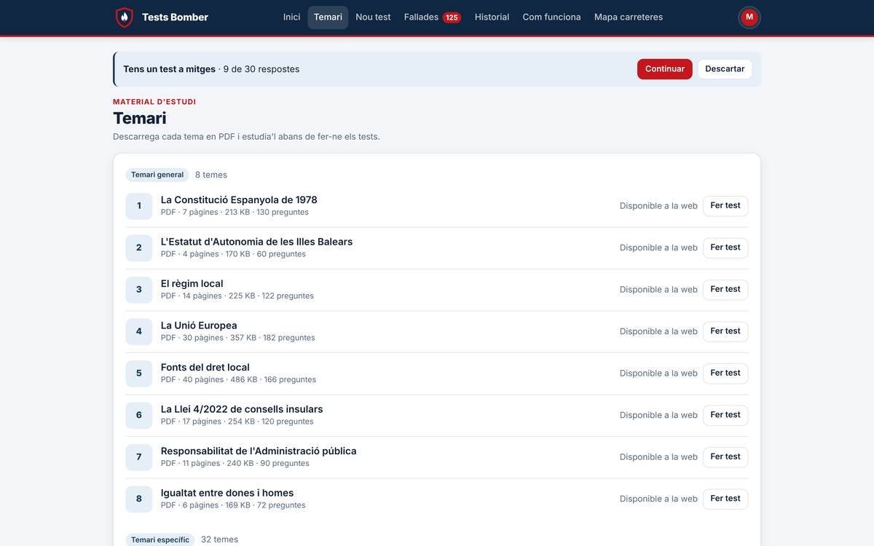
Task: Click Fer test for El règim local
Action: pyautogui.click(x=725, y=290)
